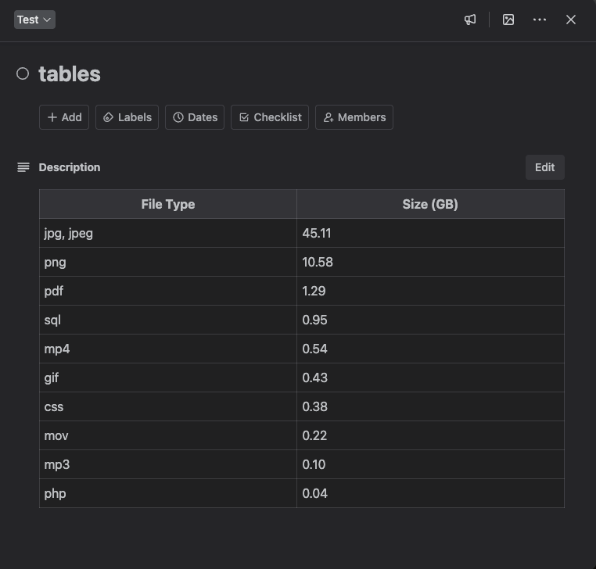The height and width of the screenshot is (569, 596).
Task: Select the sql cell
Action: [168, 320]
